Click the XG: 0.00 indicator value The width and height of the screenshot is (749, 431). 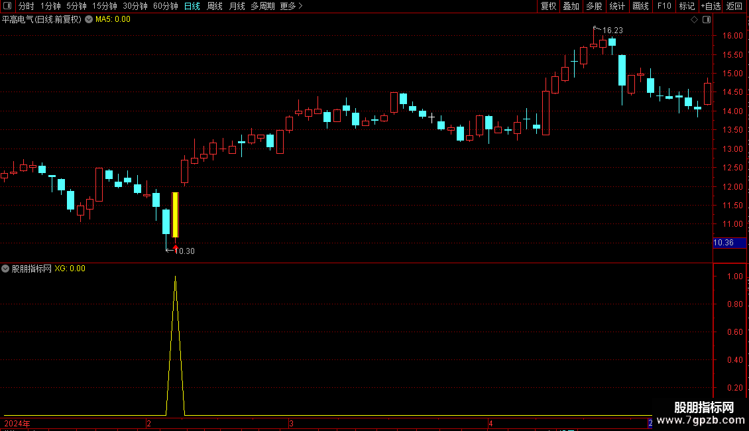(x=70, y=269)
